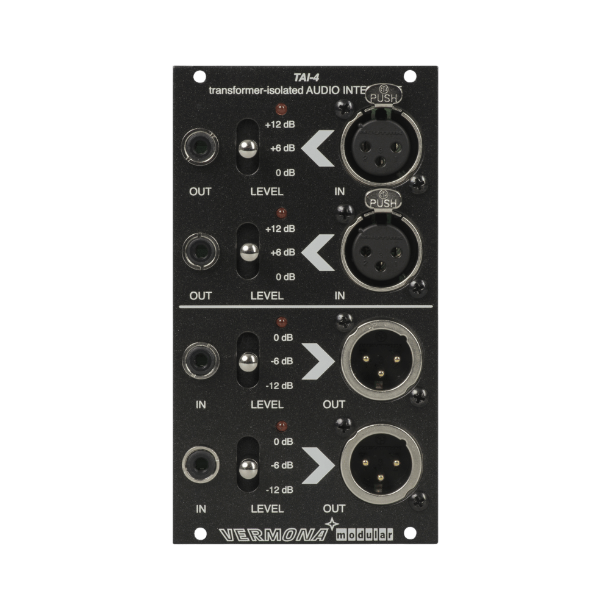Click the top-right mounting hole
This screenshot has height=610, width=610.
coord(410,76)
